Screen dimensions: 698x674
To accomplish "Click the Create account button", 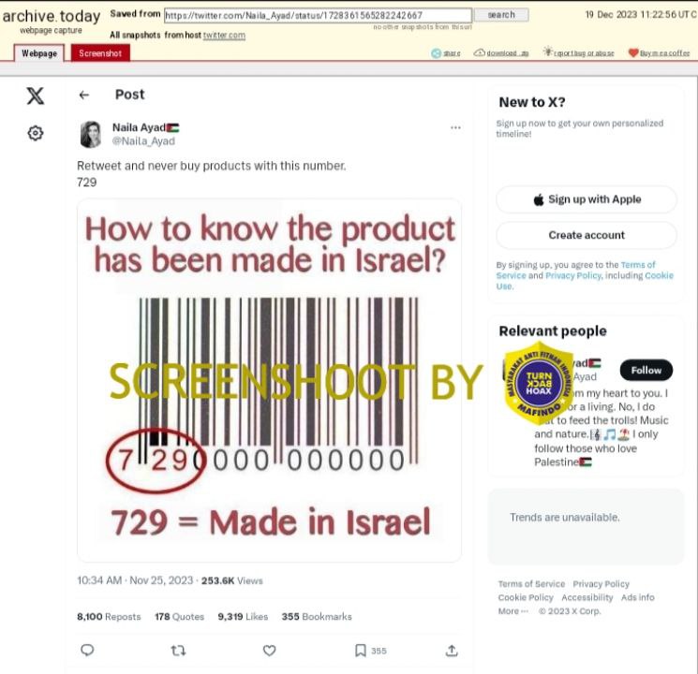I will point(587,235).
